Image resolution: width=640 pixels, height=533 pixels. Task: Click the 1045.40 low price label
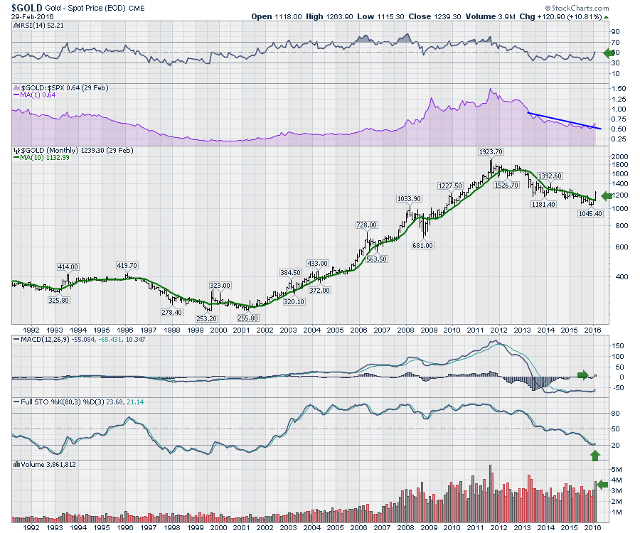point(590,214)
